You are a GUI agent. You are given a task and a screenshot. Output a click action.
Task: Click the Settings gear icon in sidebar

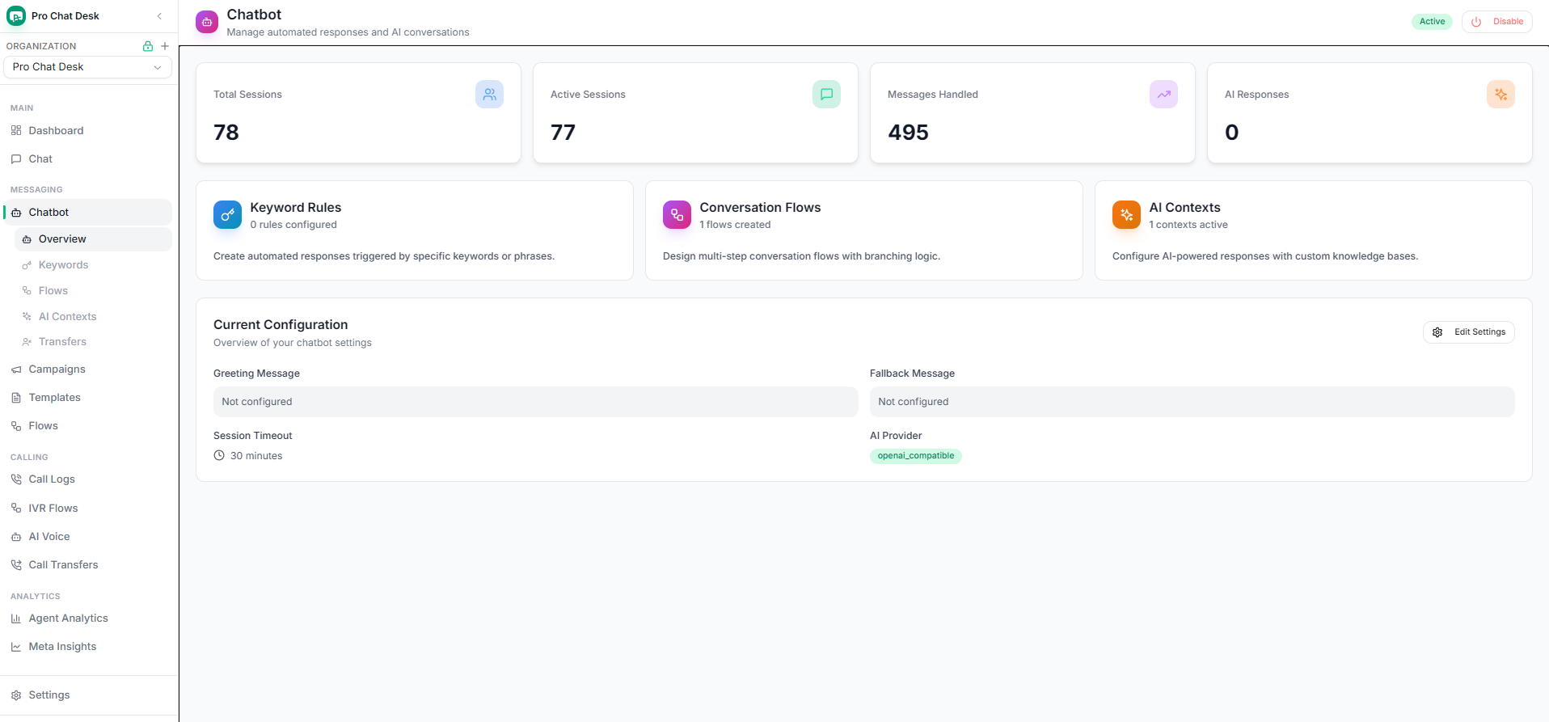[16, 695]
